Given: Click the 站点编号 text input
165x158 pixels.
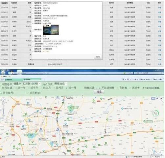Looking at the screenshot, I should (x=20, y=93).
